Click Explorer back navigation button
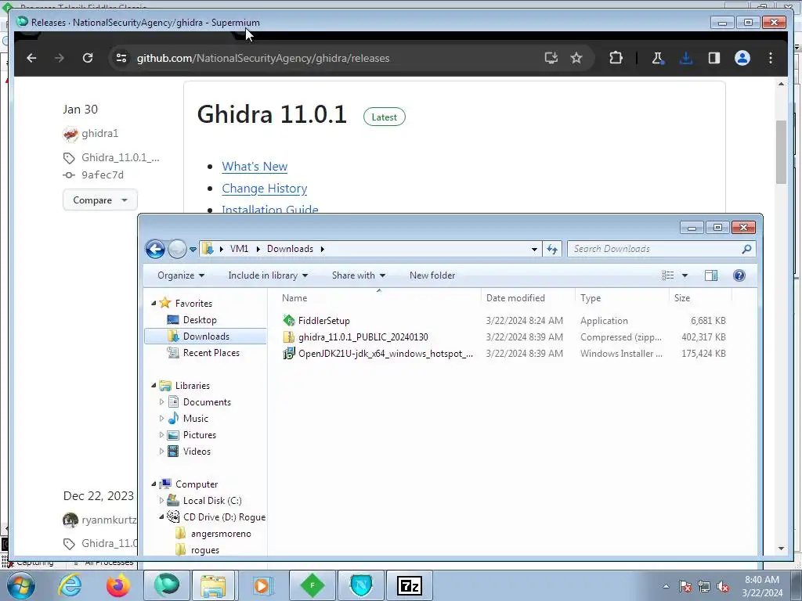This screenshot has height=601, width=802. coord(156,250)
